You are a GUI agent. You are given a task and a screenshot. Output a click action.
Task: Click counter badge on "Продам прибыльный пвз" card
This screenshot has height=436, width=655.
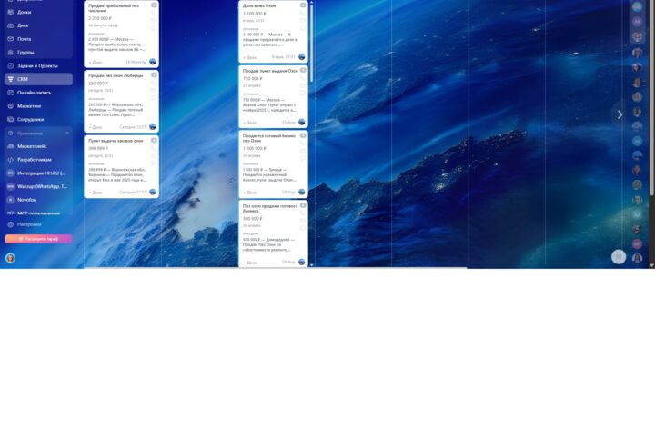pos(154,5)
